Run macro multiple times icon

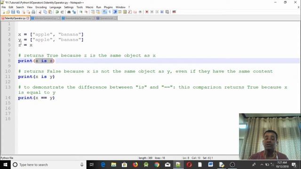click(x=162, y=12)
